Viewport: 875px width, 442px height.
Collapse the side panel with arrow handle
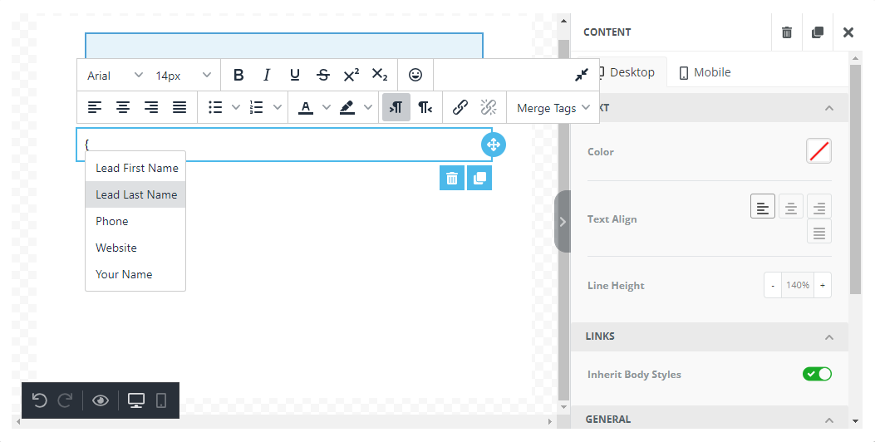(563, 221)
